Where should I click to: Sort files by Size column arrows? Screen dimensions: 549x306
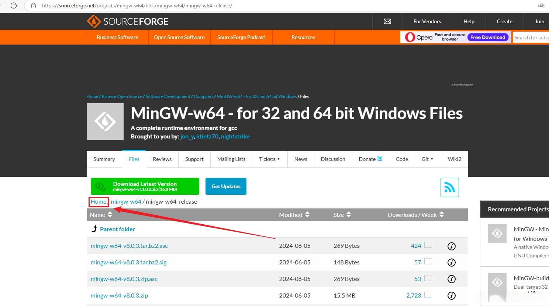tap(349, 215)
